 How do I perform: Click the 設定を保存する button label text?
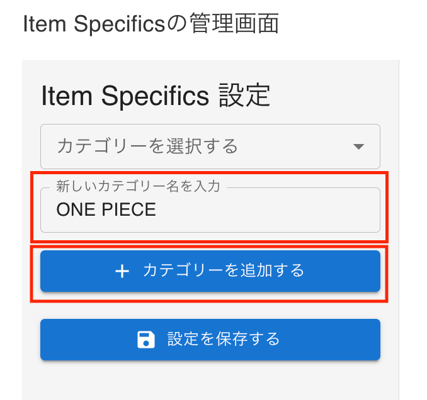coord(224,340)
